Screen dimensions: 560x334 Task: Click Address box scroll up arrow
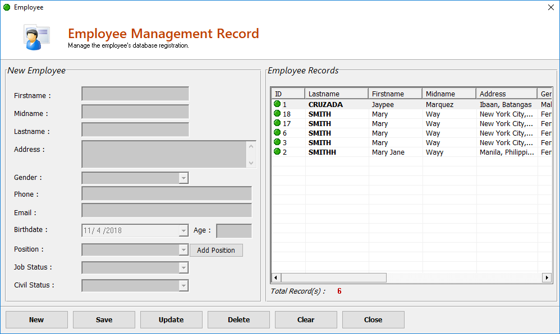[x=251, y=147]
